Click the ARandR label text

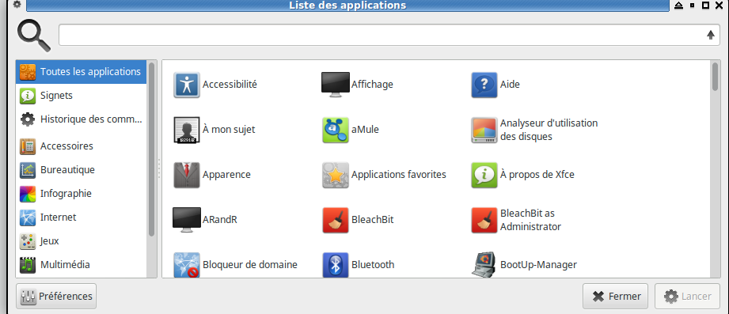pos(220,220)
